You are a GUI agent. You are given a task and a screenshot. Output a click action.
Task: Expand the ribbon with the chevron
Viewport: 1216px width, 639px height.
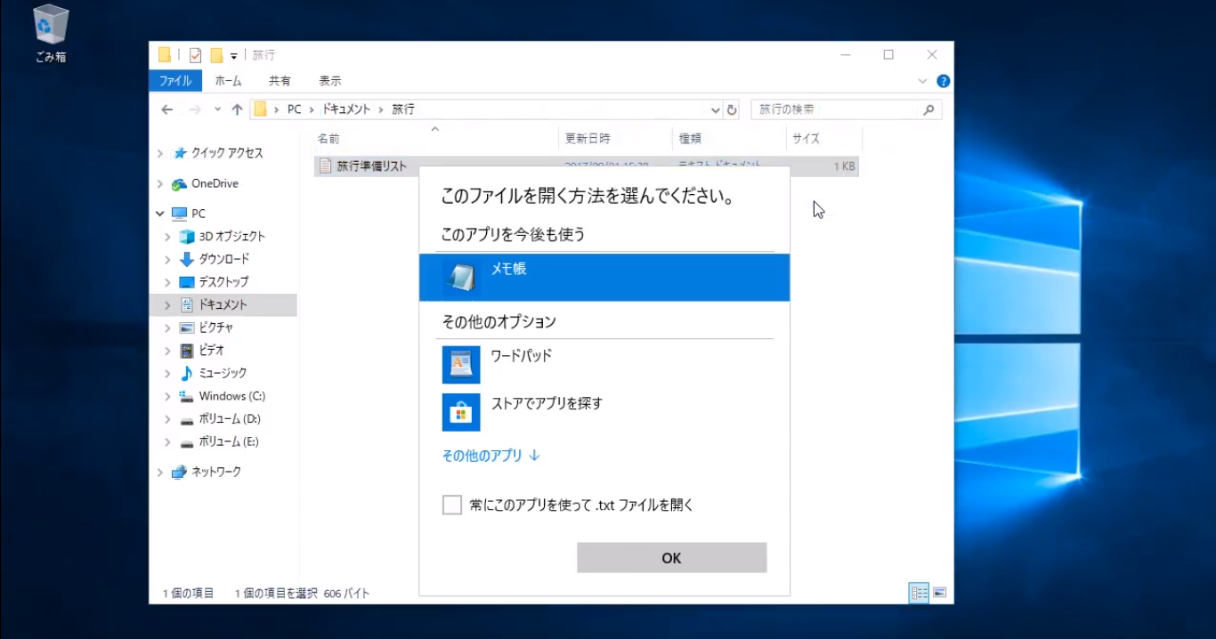pos(922,81)
